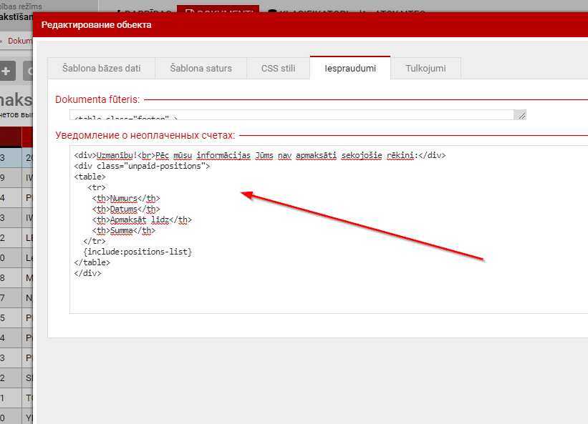This screenshot has height=424, width=588.
Task: Switch to the Šablona bāzes dati tab
Action: (x=100, y=68)
